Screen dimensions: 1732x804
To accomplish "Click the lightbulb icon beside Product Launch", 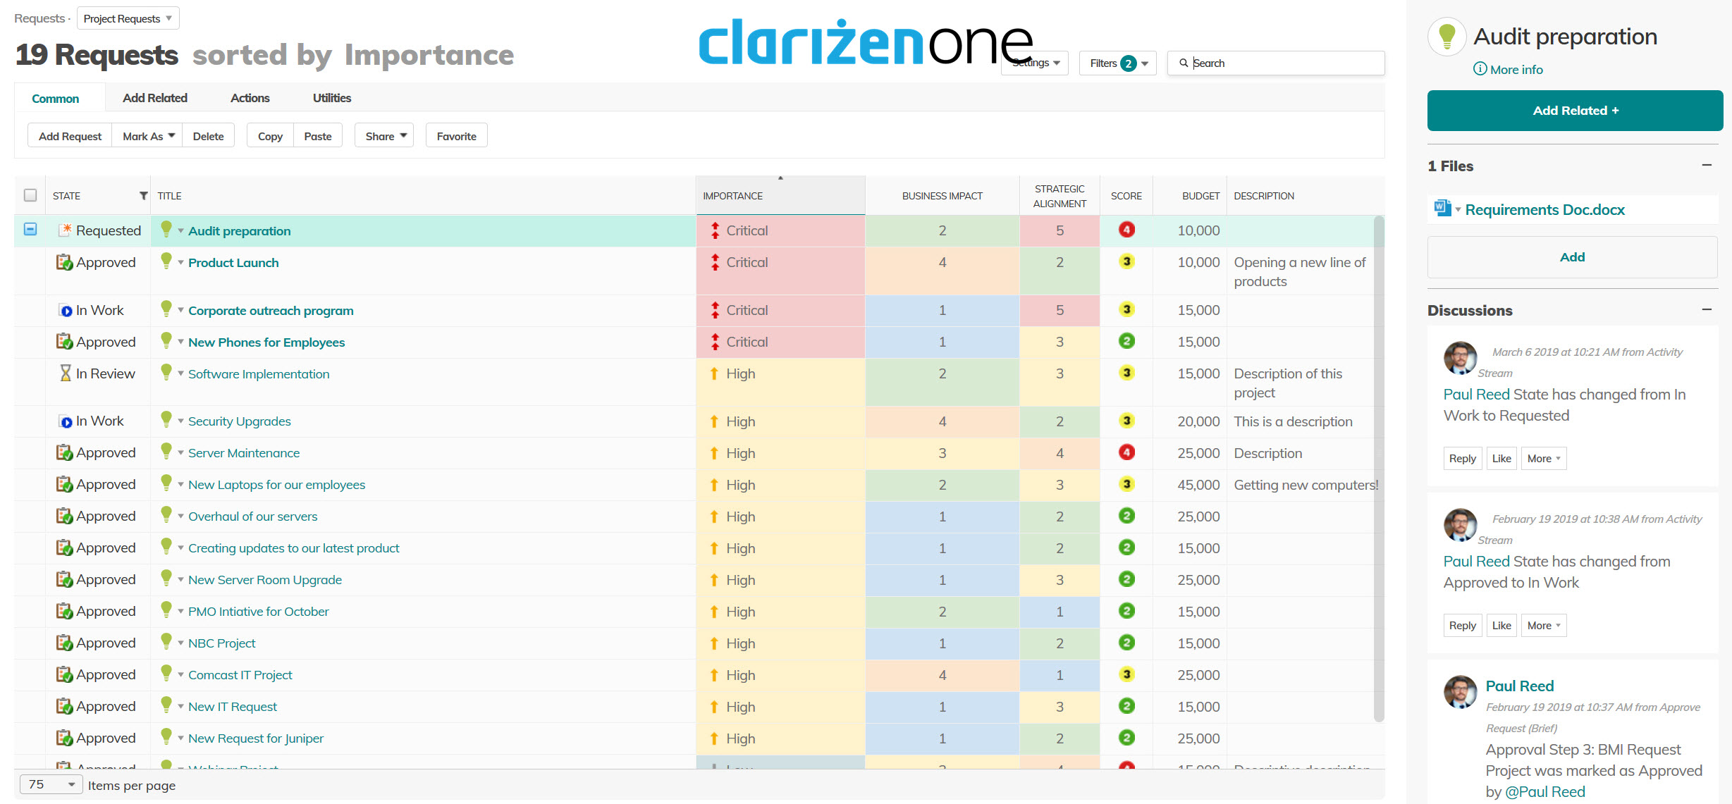I will (166, 261).
